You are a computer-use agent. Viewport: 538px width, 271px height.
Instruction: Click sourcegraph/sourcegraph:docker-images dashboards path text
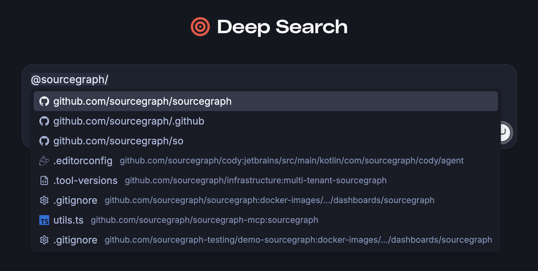pos(269,200)
